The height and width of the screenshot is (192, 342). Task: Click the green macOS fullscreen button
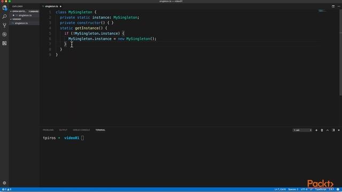(x=10, y=1)
